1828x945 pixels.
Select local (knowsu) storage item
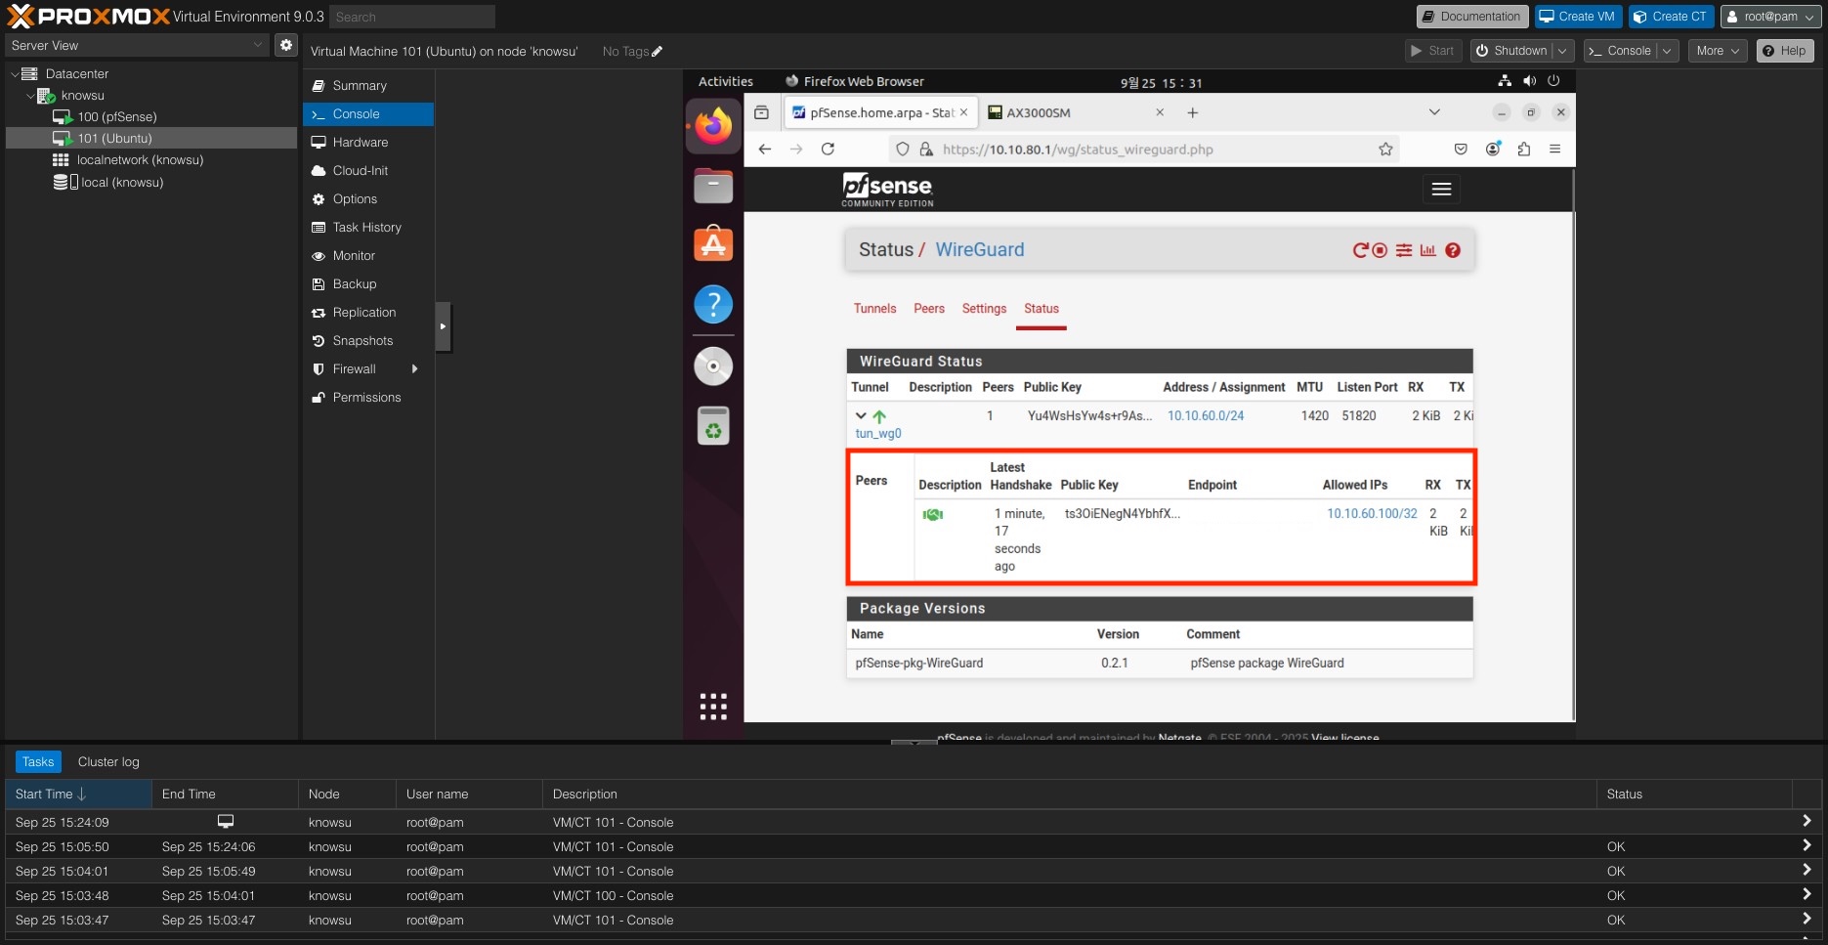click(151, 183)
